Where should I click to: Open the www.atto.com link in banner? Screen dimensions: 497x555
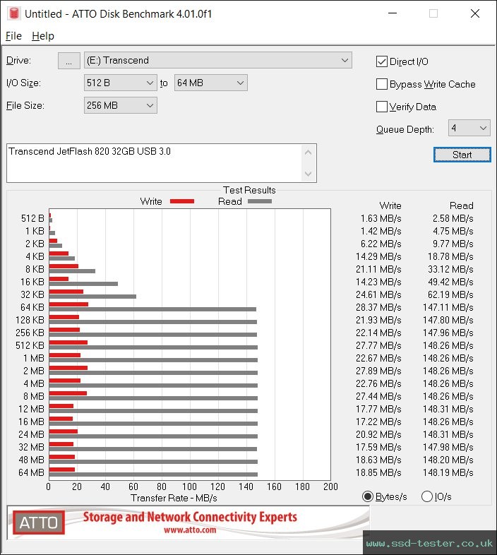coord(190,530)
